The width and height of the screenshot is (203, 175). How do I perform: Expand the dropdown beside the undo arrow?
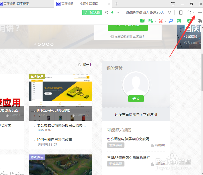point(193,13)
